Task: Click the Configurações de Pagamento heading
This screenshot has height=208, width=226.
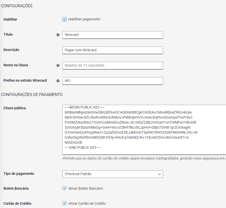Action: (x=32, y=94)
